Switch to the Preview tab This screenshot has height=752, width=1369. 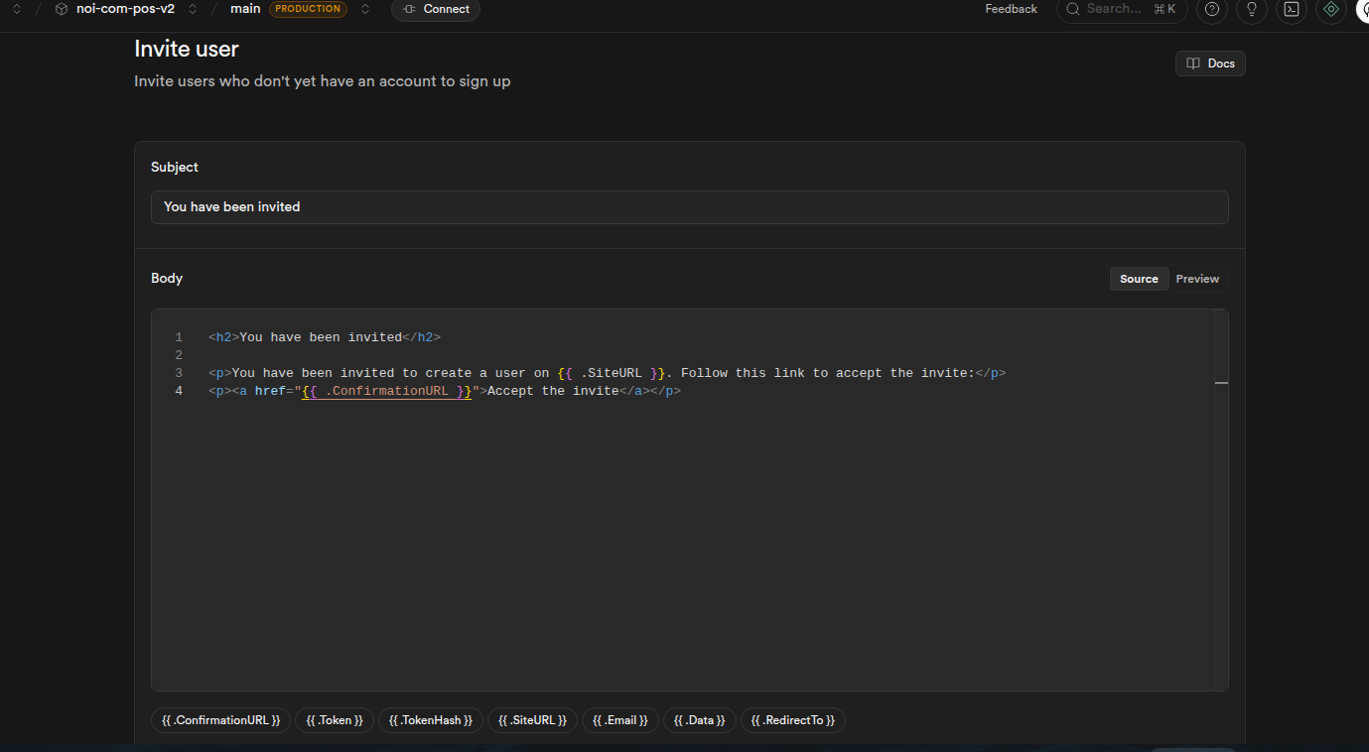[x=1197, y=279]
